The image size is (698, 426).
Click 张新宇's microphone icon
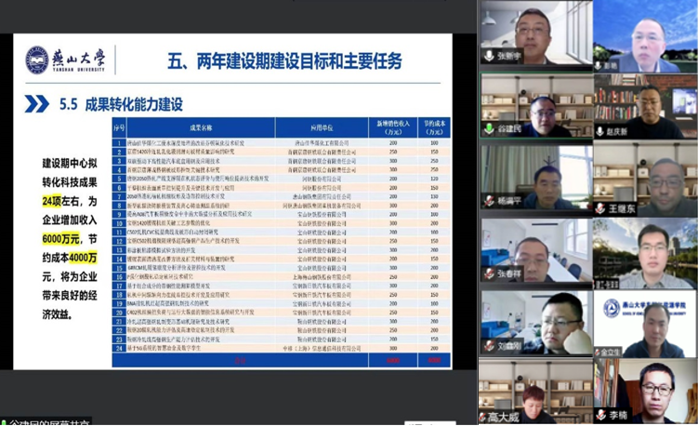click(489, 57)
